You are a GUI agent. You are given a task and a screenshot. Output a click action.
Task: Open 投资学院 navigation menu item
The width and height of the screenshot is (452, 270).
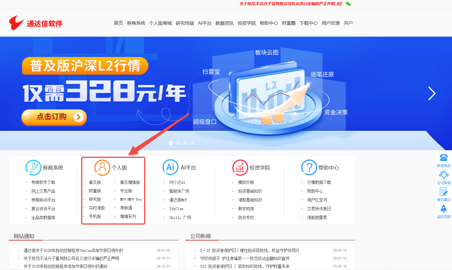(247, 23)
